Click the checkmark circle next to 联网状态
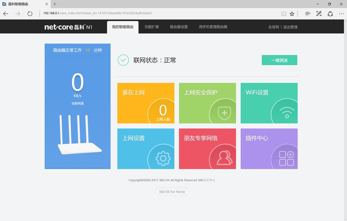The image size is (347, 221). tap(123, 60)
